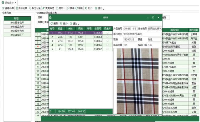
Task: Select warehouse (01) 胚布仓库
Action: click(x=17, y=23)
